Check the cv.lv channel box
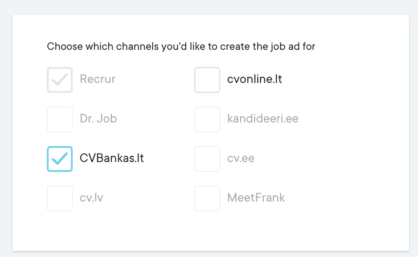The width and height of the screenshot is (418, 257). click(x=60, y=199)
